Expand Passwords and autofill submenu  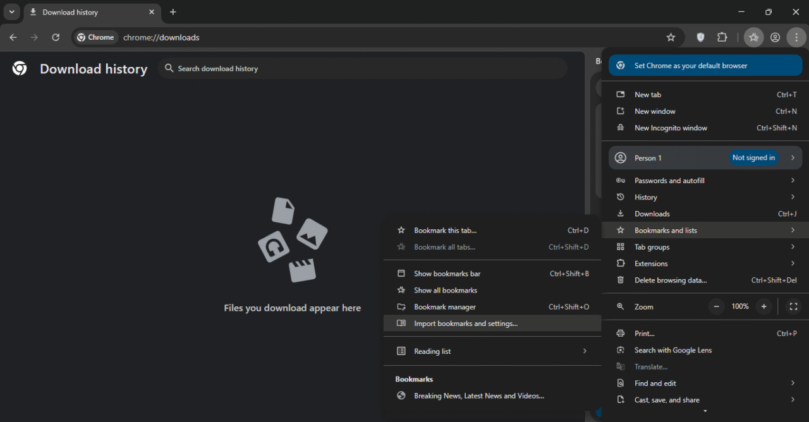(x=705, y=181)
